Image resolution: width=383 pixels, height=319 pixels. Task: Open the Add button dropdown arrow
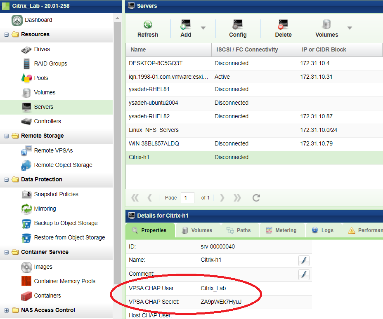point(203,28)
